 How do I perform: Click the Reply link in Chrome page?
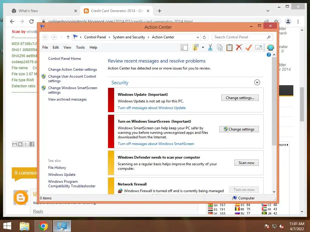click(x=38, y=211)
